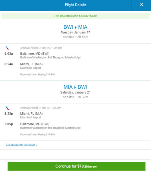The width and height of the screenshot is (151, 172).
Task: Click the Flight Details title
Action: (x=75, y=5)
